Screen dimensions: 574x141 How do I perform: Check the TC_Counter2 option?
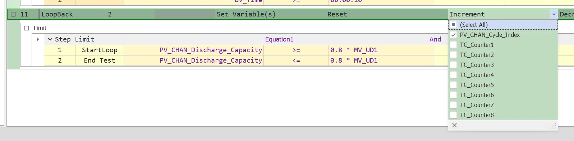(454, 55)
